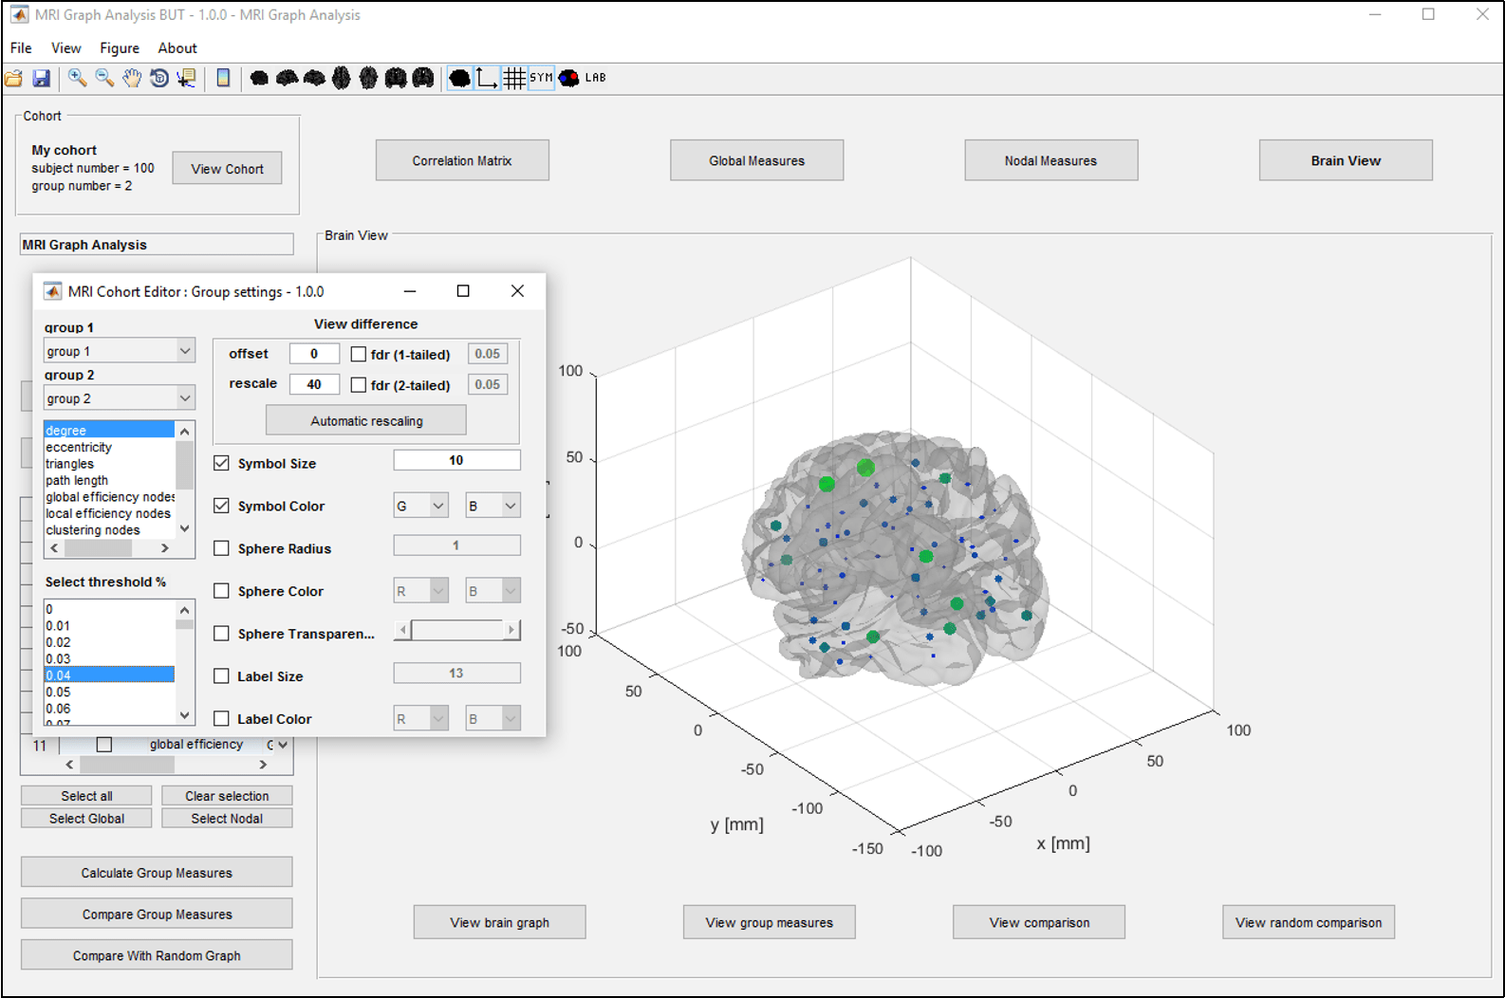
Task: Activate the Pan hand tool
Action: [x=132, y=79]
